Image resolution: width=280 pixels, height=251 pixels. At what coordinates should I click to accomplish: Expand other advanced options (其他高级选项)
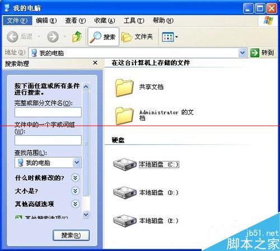76,204
